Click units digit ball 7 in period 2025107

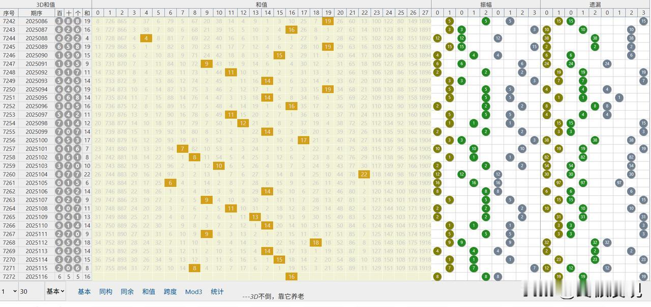[x=78, y=200]
